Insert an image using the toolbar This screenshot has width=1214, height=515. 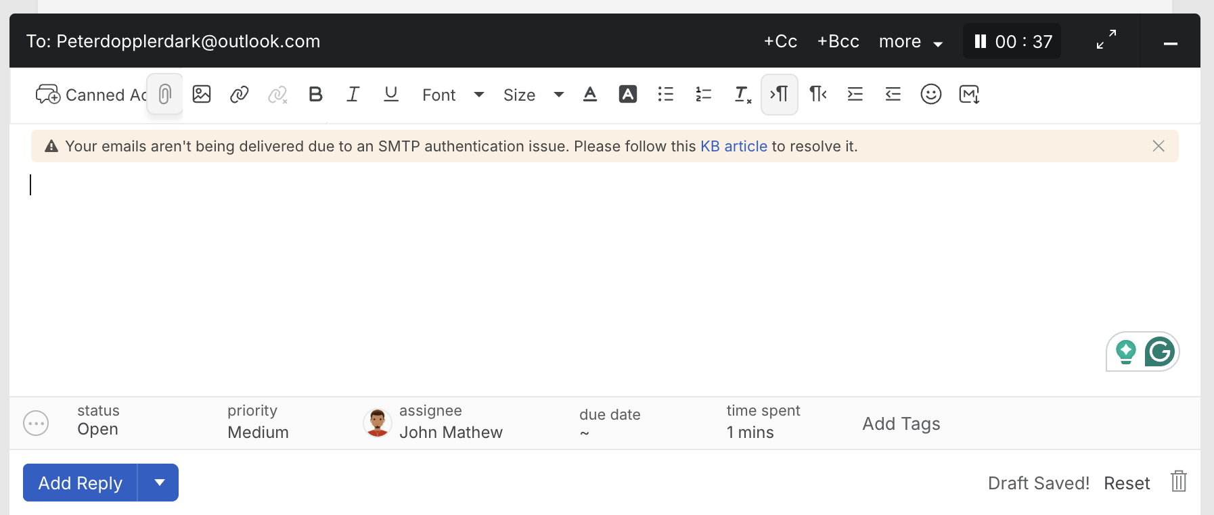(x=202, y=94)
